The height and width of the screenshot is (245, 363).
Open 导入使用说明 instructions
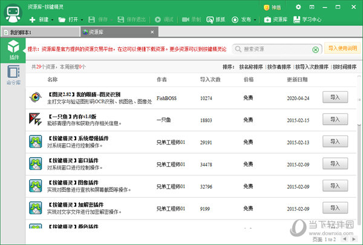click(x=342, y=48)
